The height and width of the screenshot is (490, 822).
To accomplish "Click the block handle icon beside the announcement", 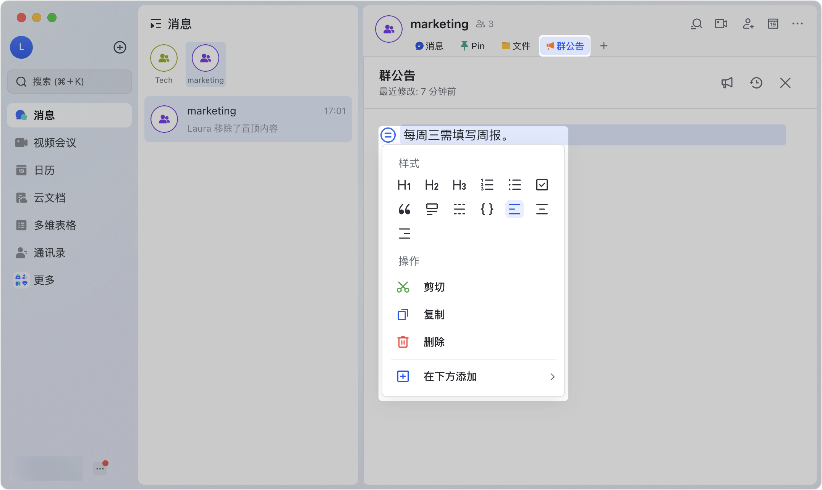I will [388, 135].
